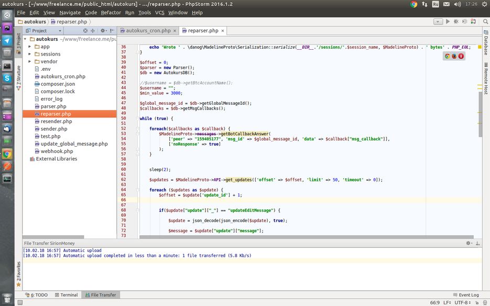Hide File Transfer panel using hide icon
Image resolution: width=490 pixels, height=306 pixels.
[478, 243]
